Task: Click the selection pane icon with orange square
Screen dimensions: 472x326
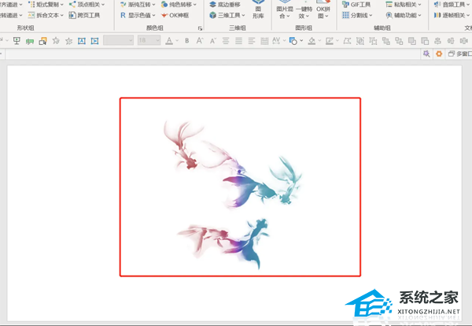Action: click(42, 41)
